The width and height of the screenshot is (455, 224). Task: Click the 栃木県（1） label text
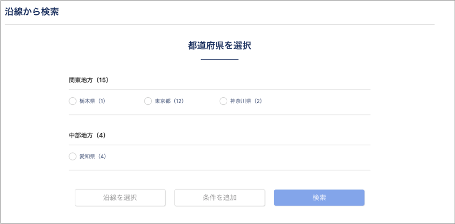tap(92, 101)
